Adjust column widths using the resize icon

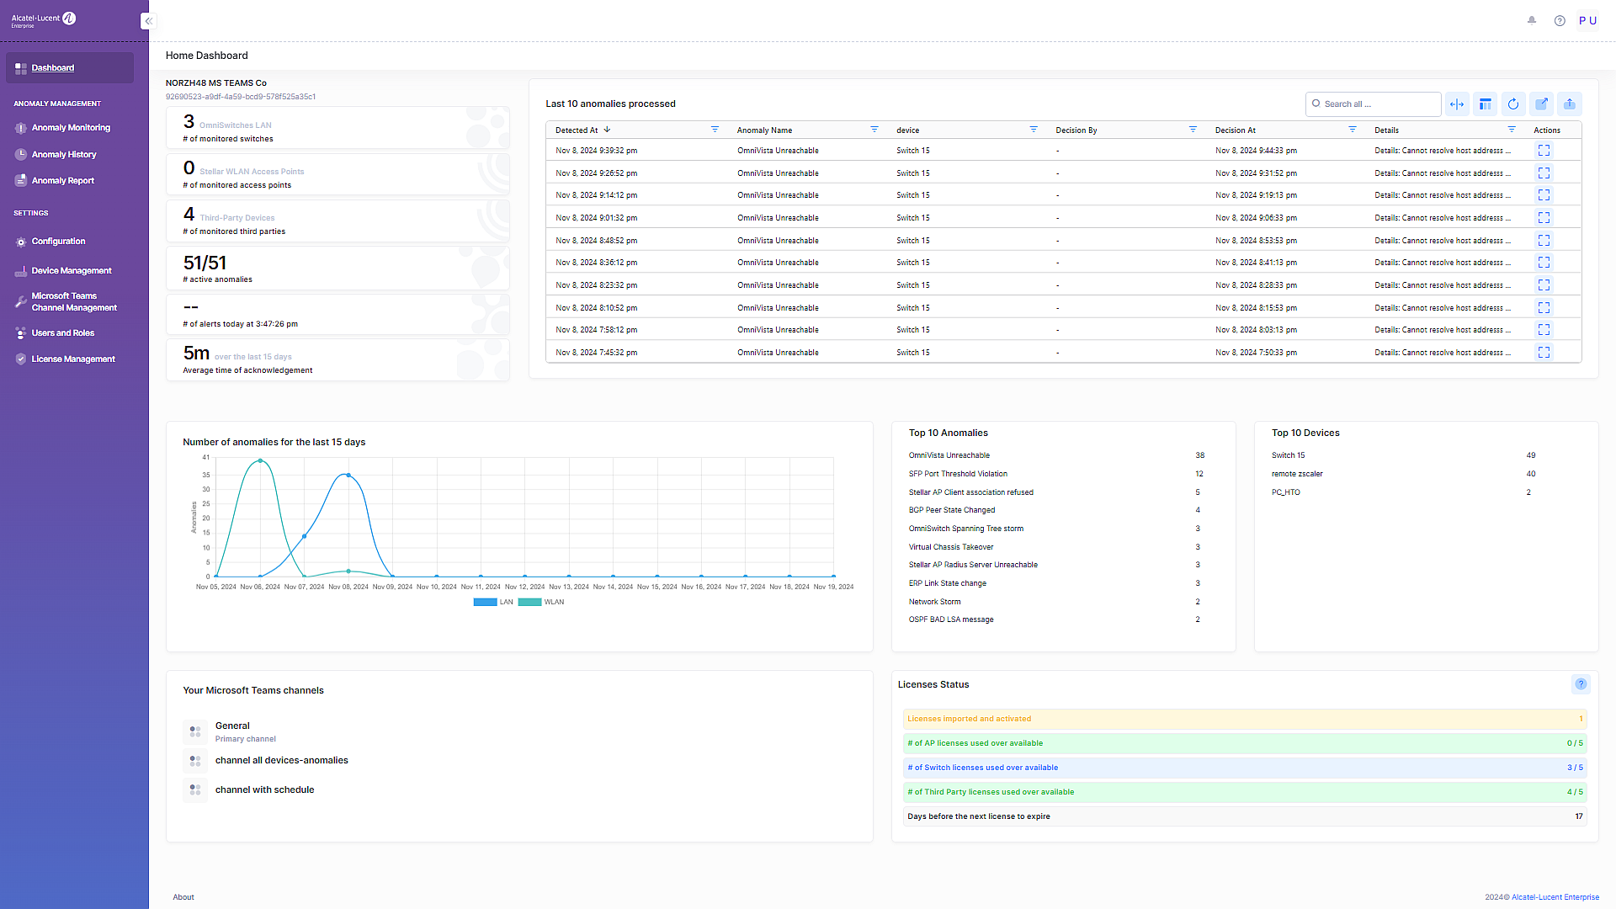point(1457,104)
